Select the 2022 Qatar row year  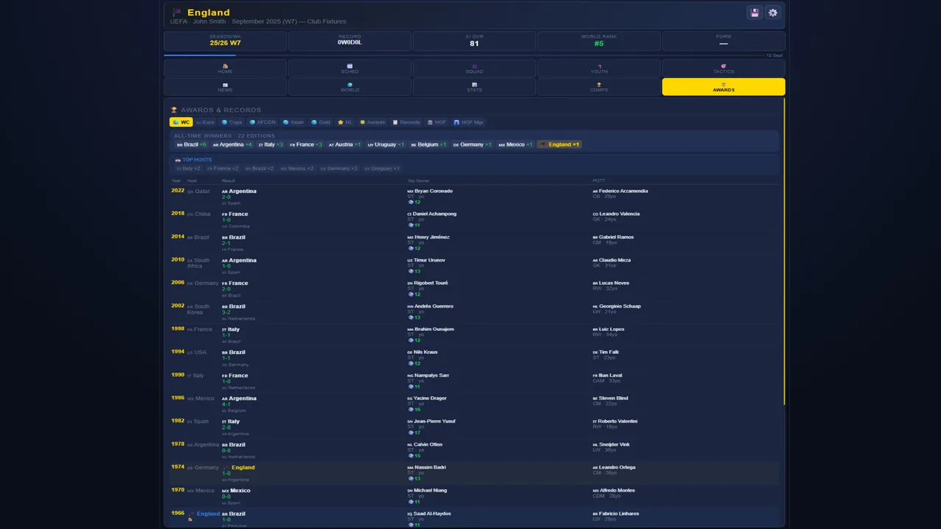point(178,191)
